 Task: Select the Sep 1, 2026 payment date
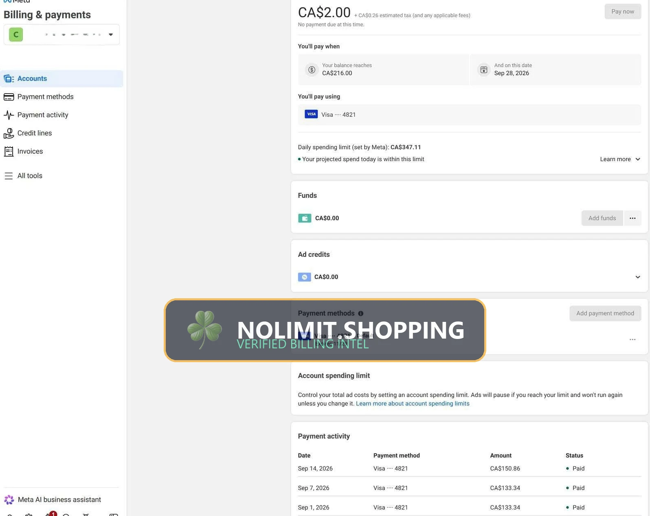coord(314,508)
